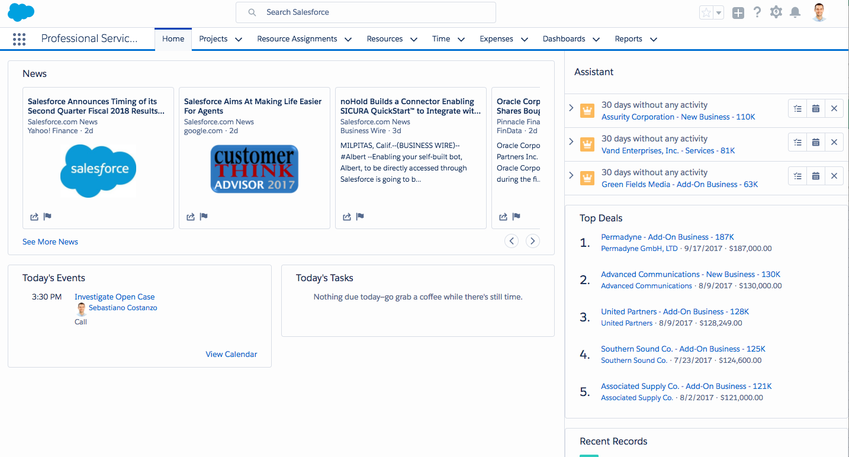
Task: Create event for Green Fields Media opportunity
Action: [x=816, y=176]
